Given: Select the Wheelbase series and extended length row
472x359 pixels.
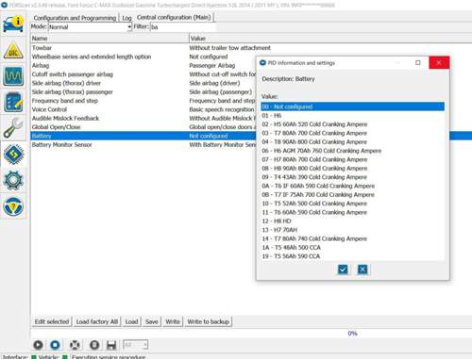Looking at the screenshot, I should pyautogui.click(x=143, y=57).
